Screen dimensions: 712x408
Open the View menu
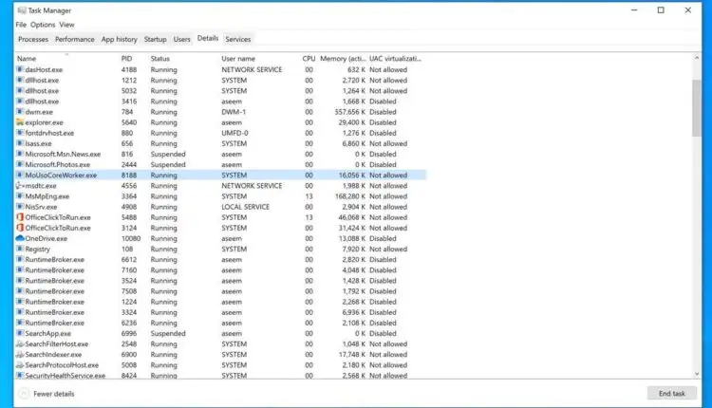[x=66, y=25]
